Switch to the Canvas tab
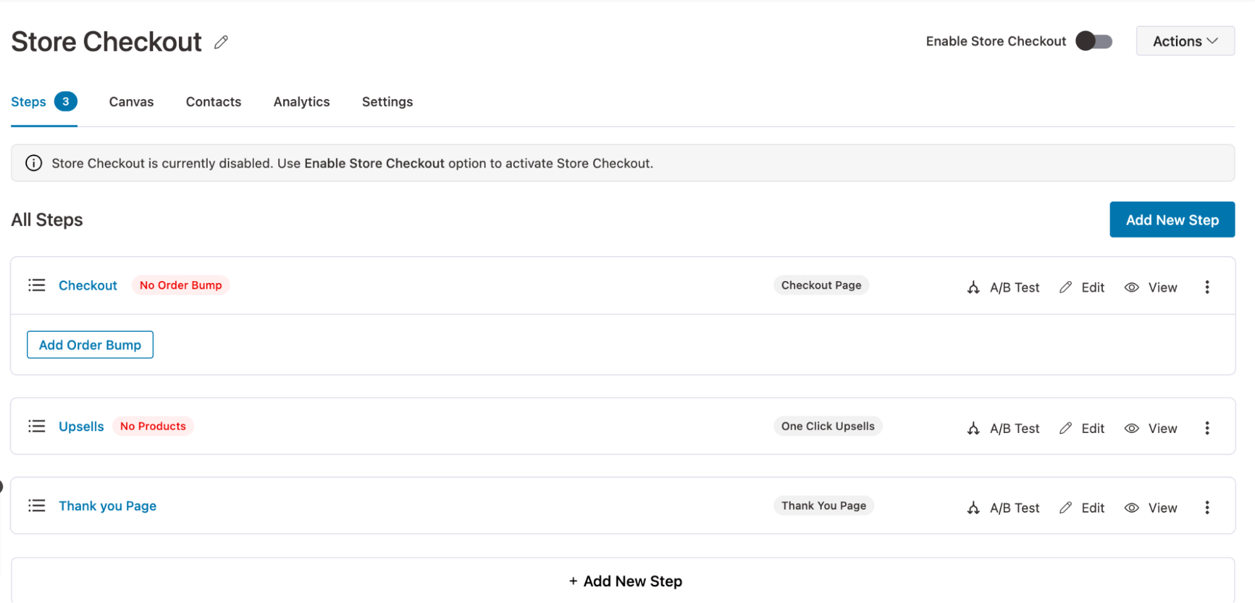Screen dimensions: 1255x603 (131, 102)
